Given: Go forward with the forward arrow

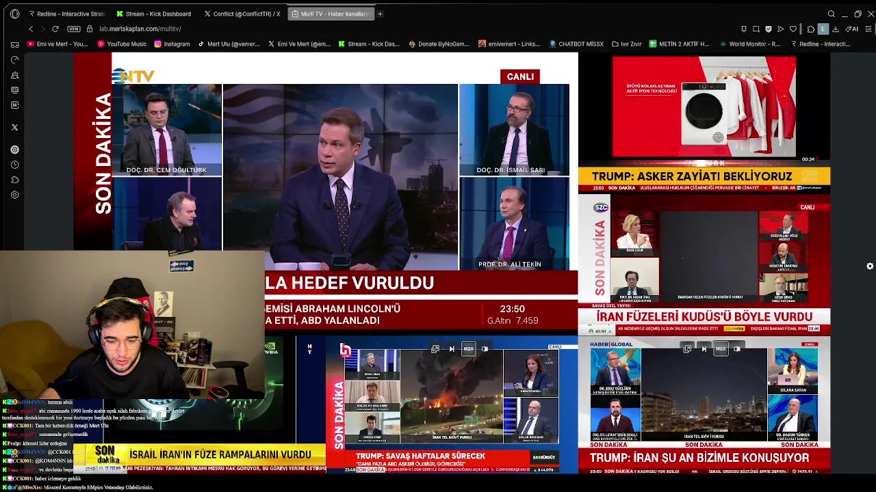Looking at the screenshot, I should [x=42, y=29].
